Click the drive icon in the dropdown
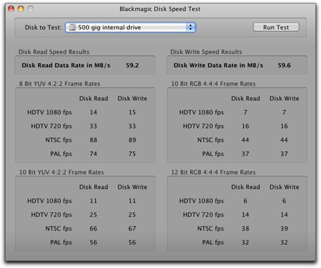Screen dimensions: 321x268 tap(72, 27)
